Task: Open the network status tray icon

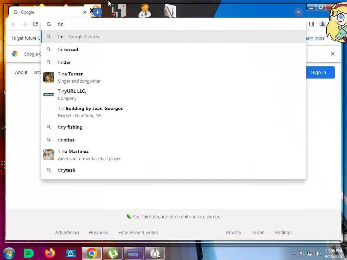Action: [x=310, y=254]
